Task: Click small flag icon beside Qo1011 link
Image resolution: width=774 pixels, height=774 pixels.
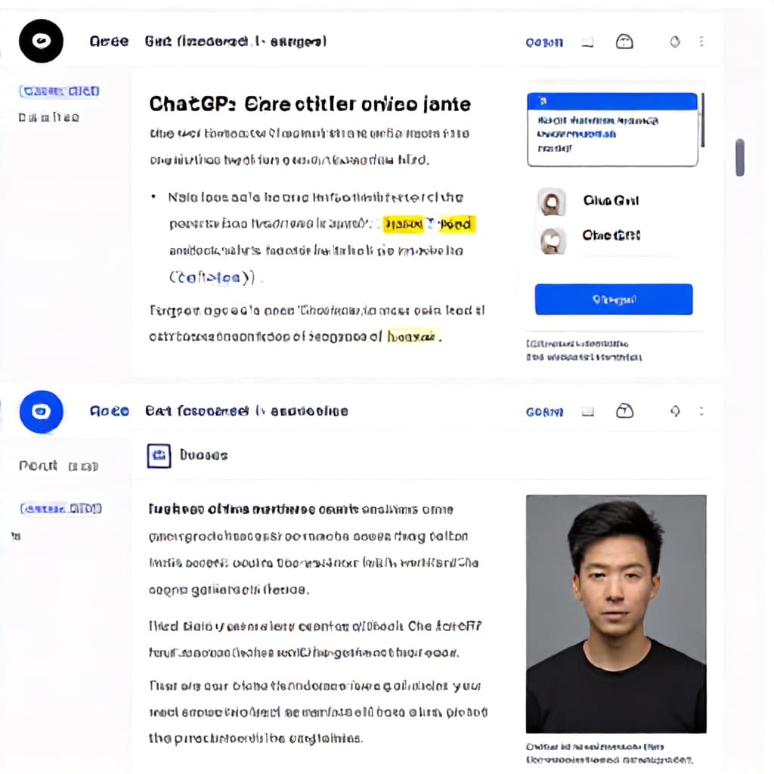Action: point(587,42)
